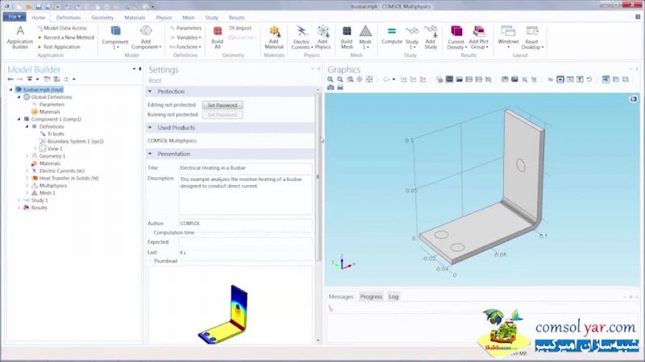Image resolution: width=645 pixels, height=362 pixels.
Task: Click the Add Material icon
Action: 274,38
